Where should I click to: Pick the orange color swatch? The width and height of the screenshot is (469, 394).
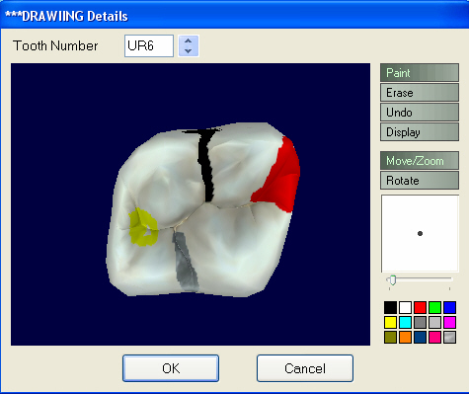pos(405,338)
